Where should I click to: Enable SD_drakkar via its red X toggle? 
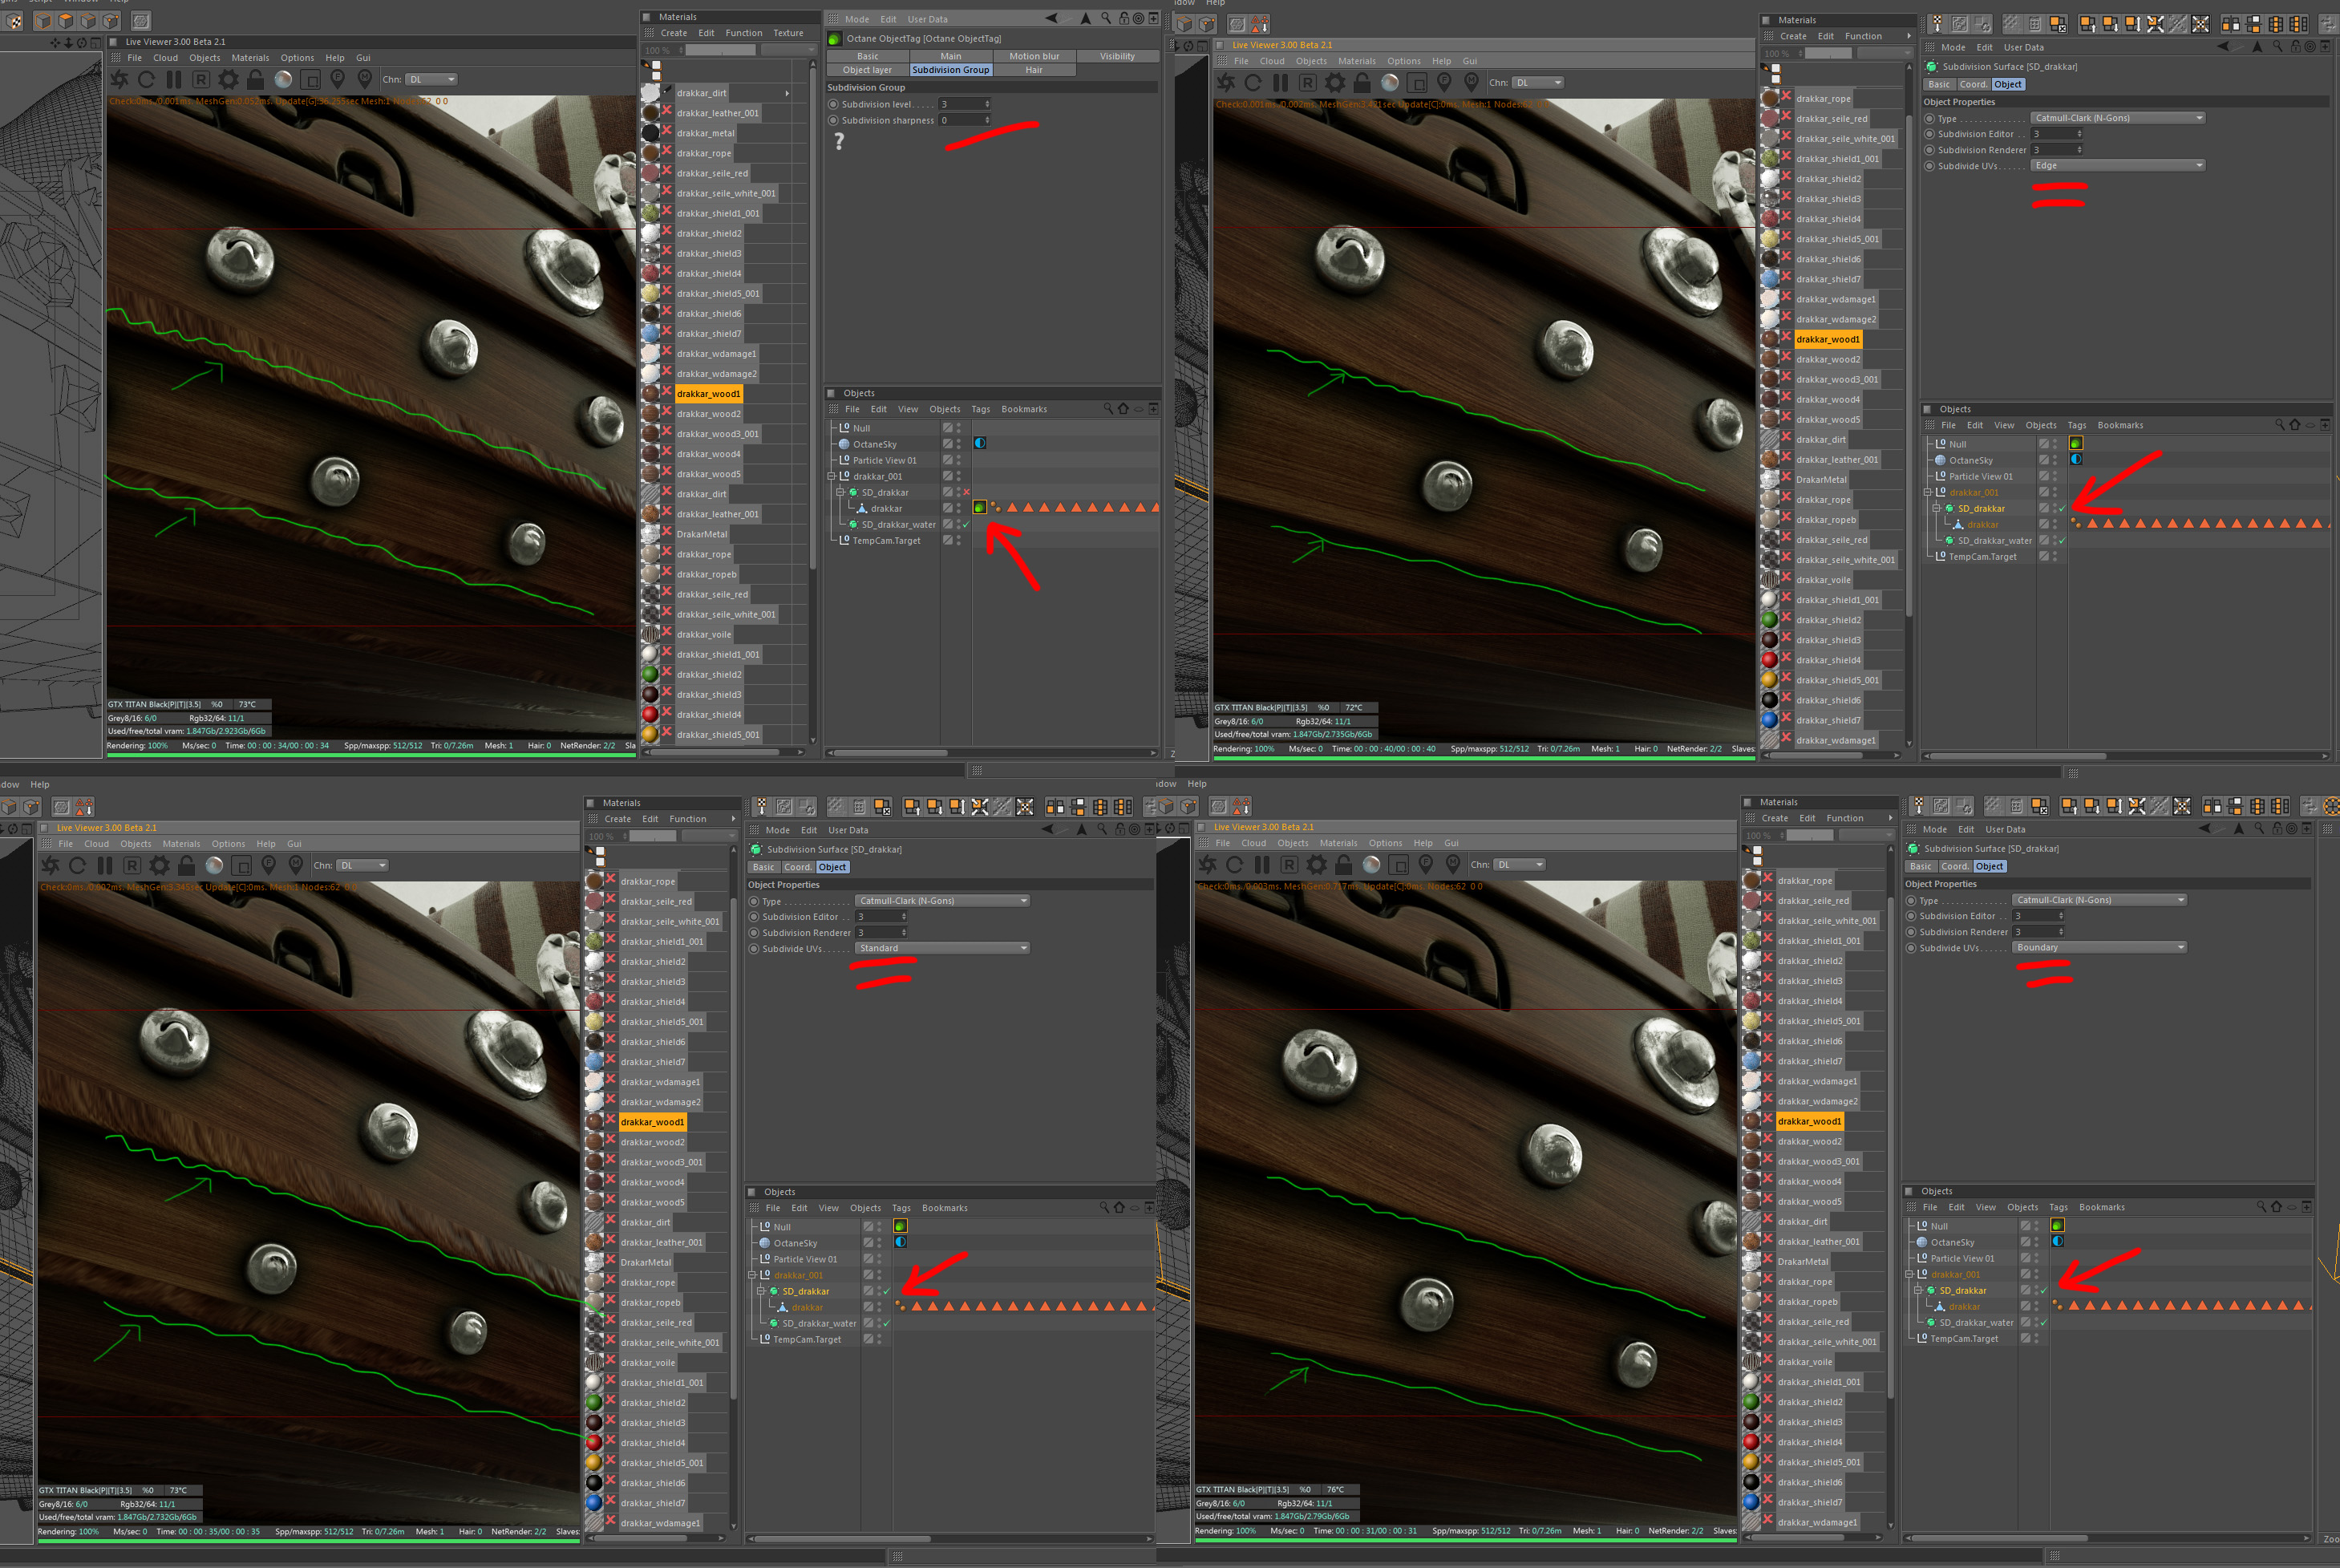pyautogui.click(x=966, y=493)
